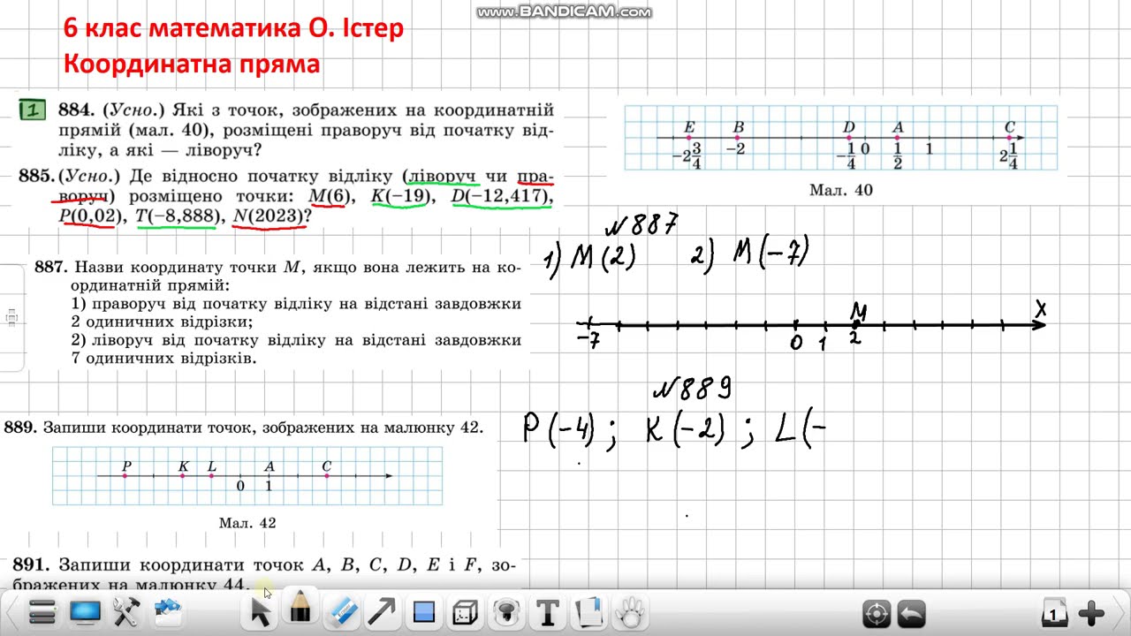
Task: Click the title '6 клас математика О. Істер'
Action: pos(233,28)
